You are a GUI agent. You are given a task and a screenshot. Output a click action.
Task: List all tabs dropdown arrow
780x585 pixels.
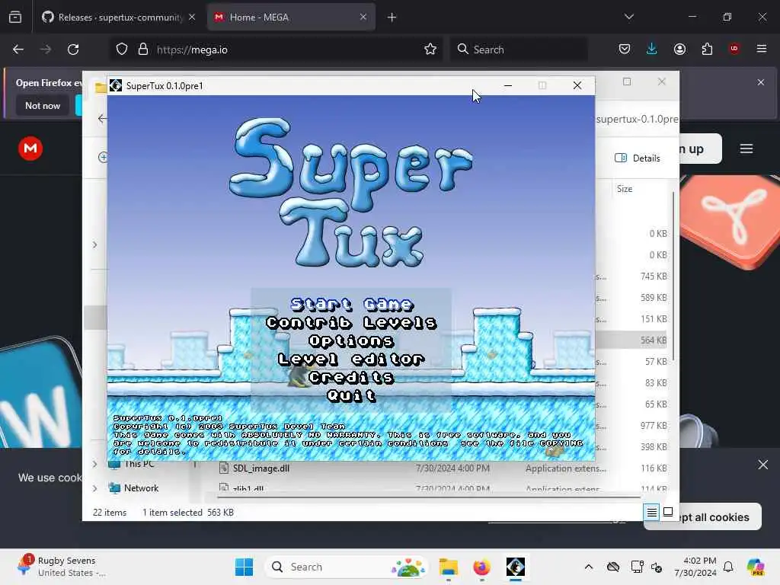[x=629, y=17]
